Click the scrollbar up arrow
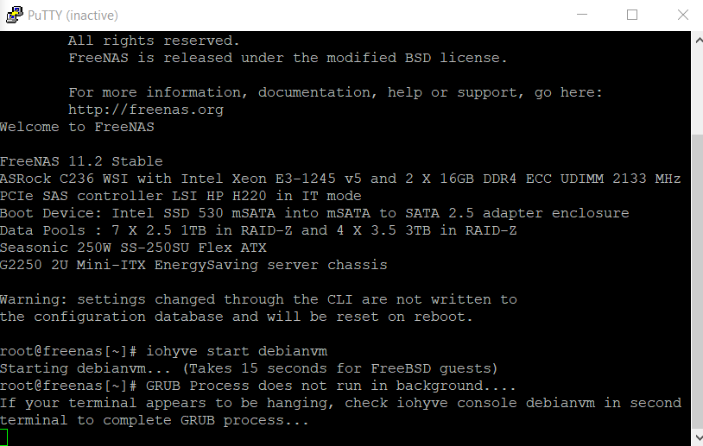 click(x=697, y=39)
